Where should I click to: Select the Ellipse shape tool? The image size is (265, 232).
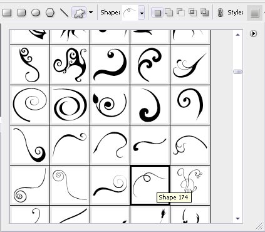(x=36, y=13)
